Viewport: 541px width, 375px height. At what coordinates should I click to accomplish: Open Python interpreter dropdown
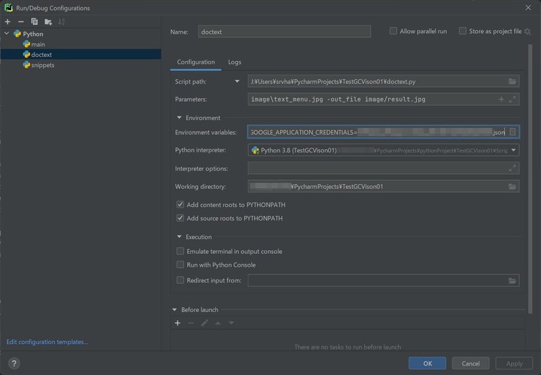tap(513, 150)
